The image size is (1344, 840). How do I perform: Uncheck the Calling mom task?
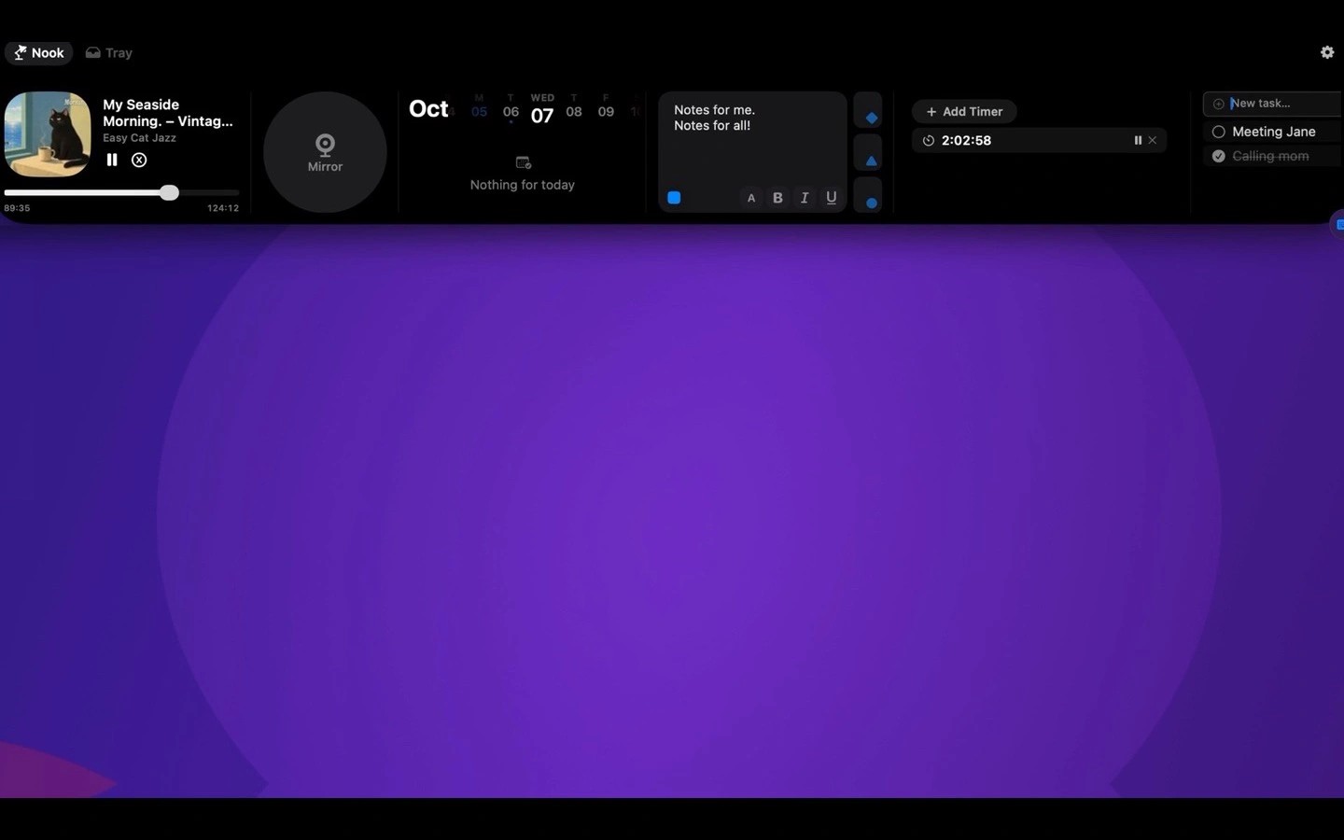[x=1218, y=156]
